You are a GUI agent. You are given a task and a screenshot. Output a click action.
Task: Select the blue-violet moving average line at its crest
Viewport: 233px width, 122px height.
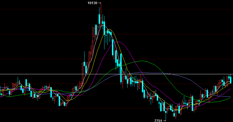tap(141, 72)
